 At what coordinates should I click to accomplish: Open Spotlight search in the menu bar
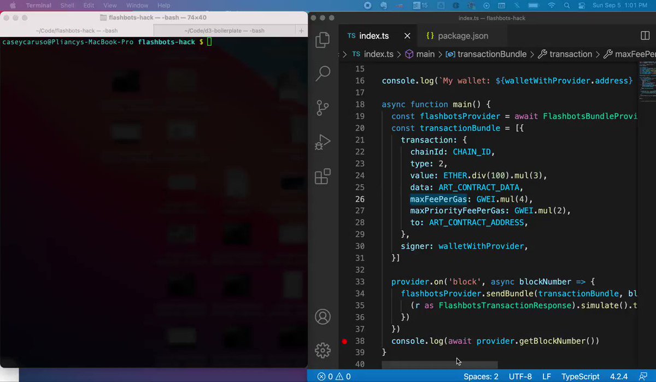click(x=567, y=5)
